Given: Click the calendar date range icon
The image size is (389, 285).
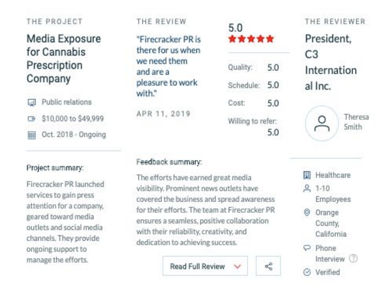Looking at the screenshot, I should pyautogui.click(x=32, y=135).
